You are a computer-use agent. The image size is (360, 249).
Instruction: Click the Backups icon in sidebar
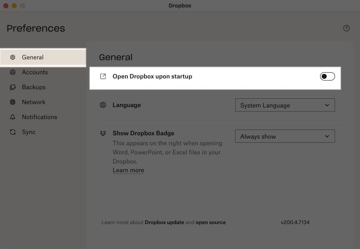[x=12, y=87]
